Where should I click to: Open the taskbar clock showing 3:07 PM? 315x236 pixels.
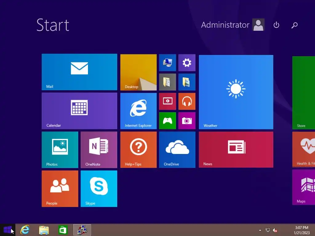pyautogui.click(x=301, y=230)
